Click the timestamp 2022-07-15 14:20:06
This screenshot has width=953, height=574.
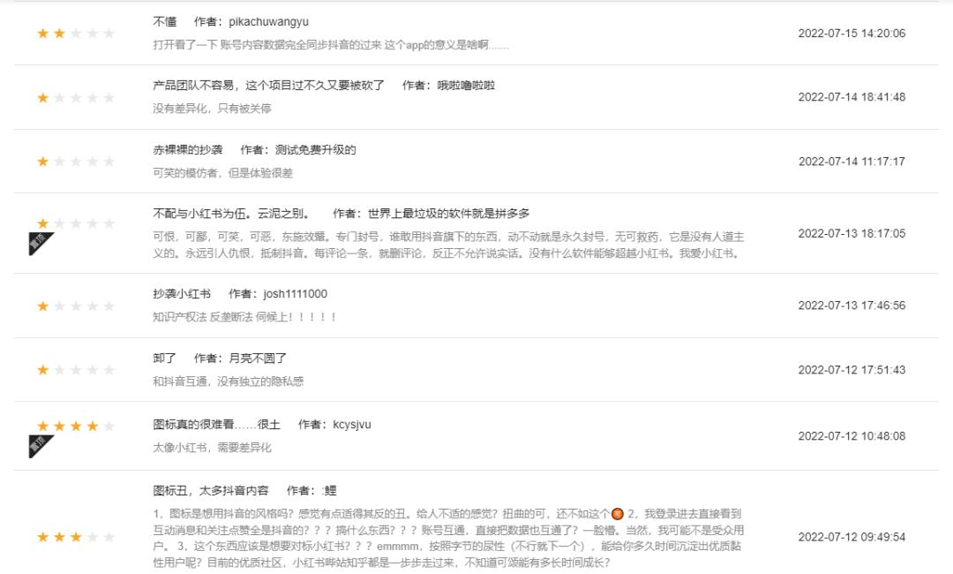point(852,34)
